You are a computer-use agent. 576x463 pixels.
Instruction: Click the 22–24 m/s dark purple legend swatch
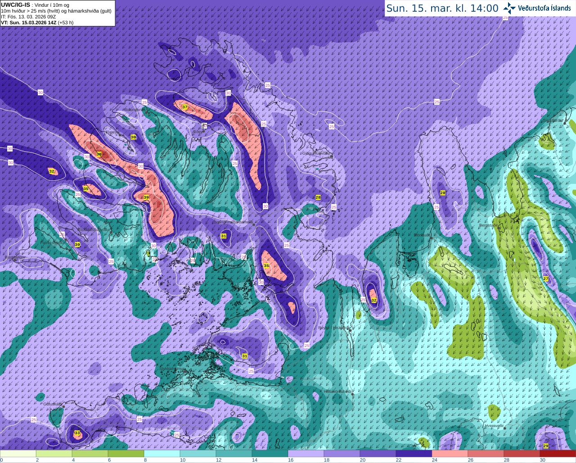click(x=414, y=454)
